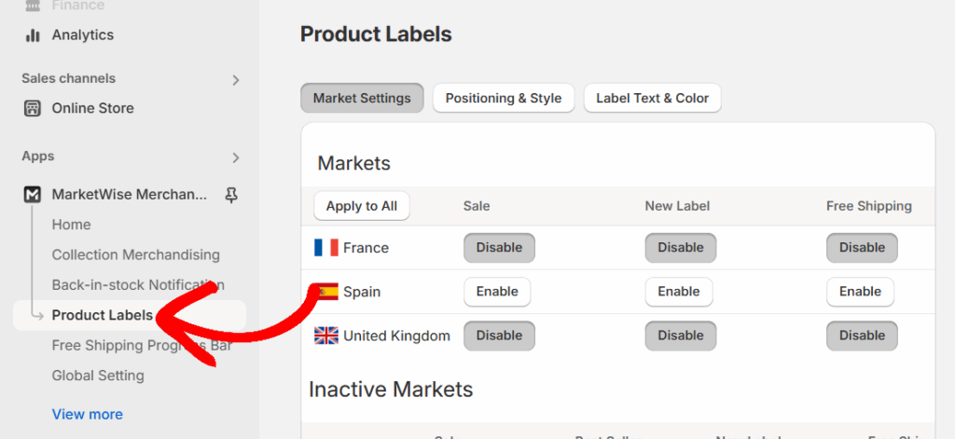Click the France flag icon

coord(326,248)
